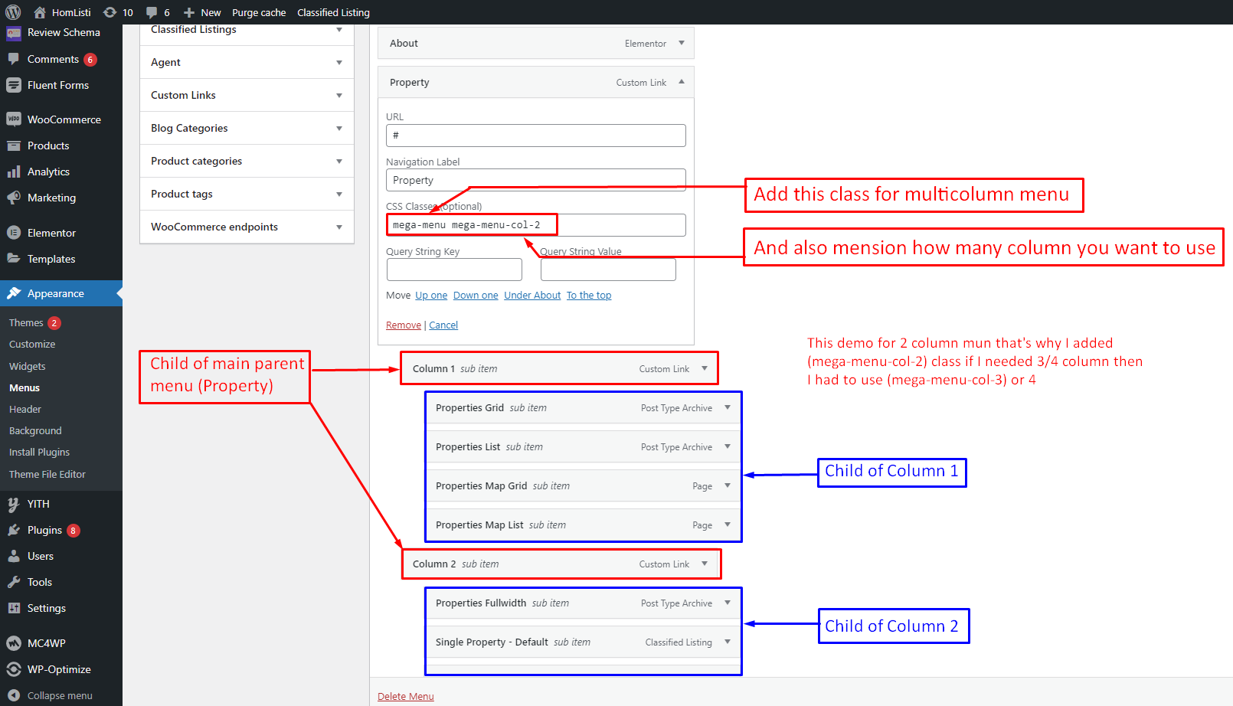Focus the Query String Key field
The width and height of the screenshot is (1233, 706).
[x=454, y=270]
